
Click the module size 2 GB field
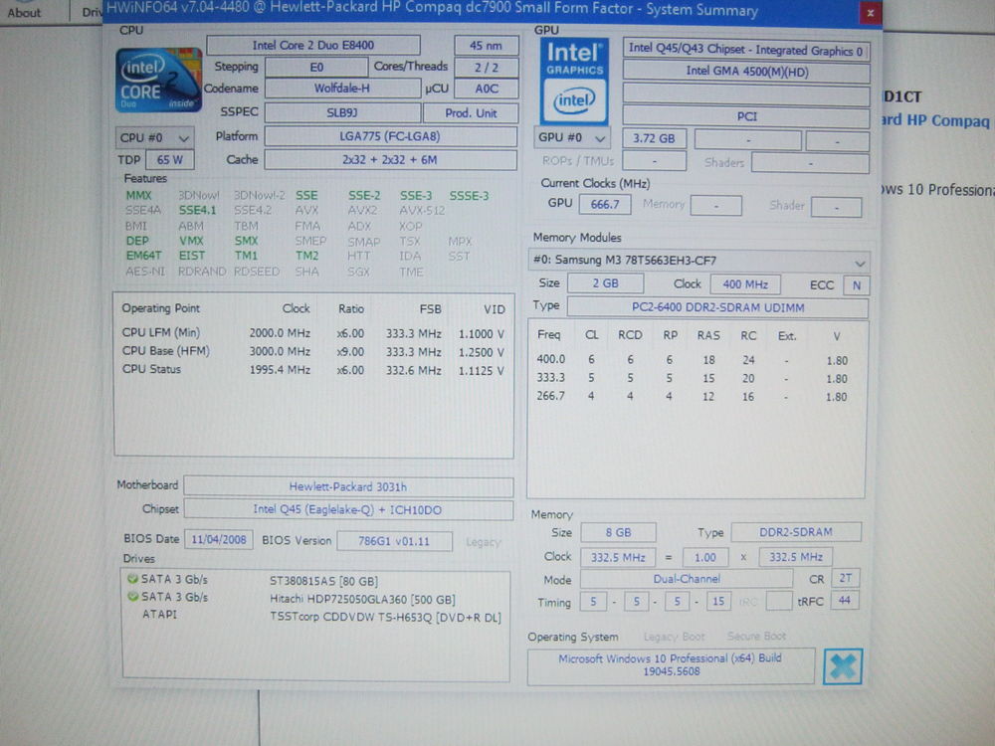coord(605,283)
